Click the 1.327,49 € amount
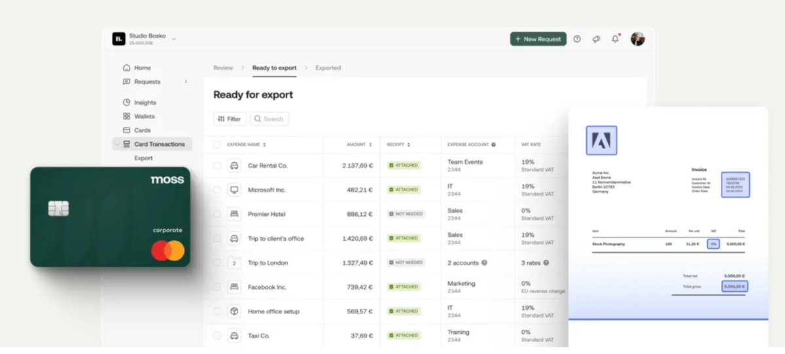 [x=357, y=262]
